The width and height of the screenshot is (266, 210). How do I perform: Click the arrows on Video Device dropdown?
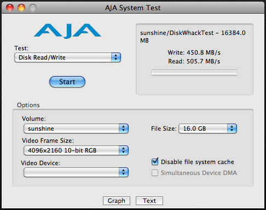coord(124,172)
